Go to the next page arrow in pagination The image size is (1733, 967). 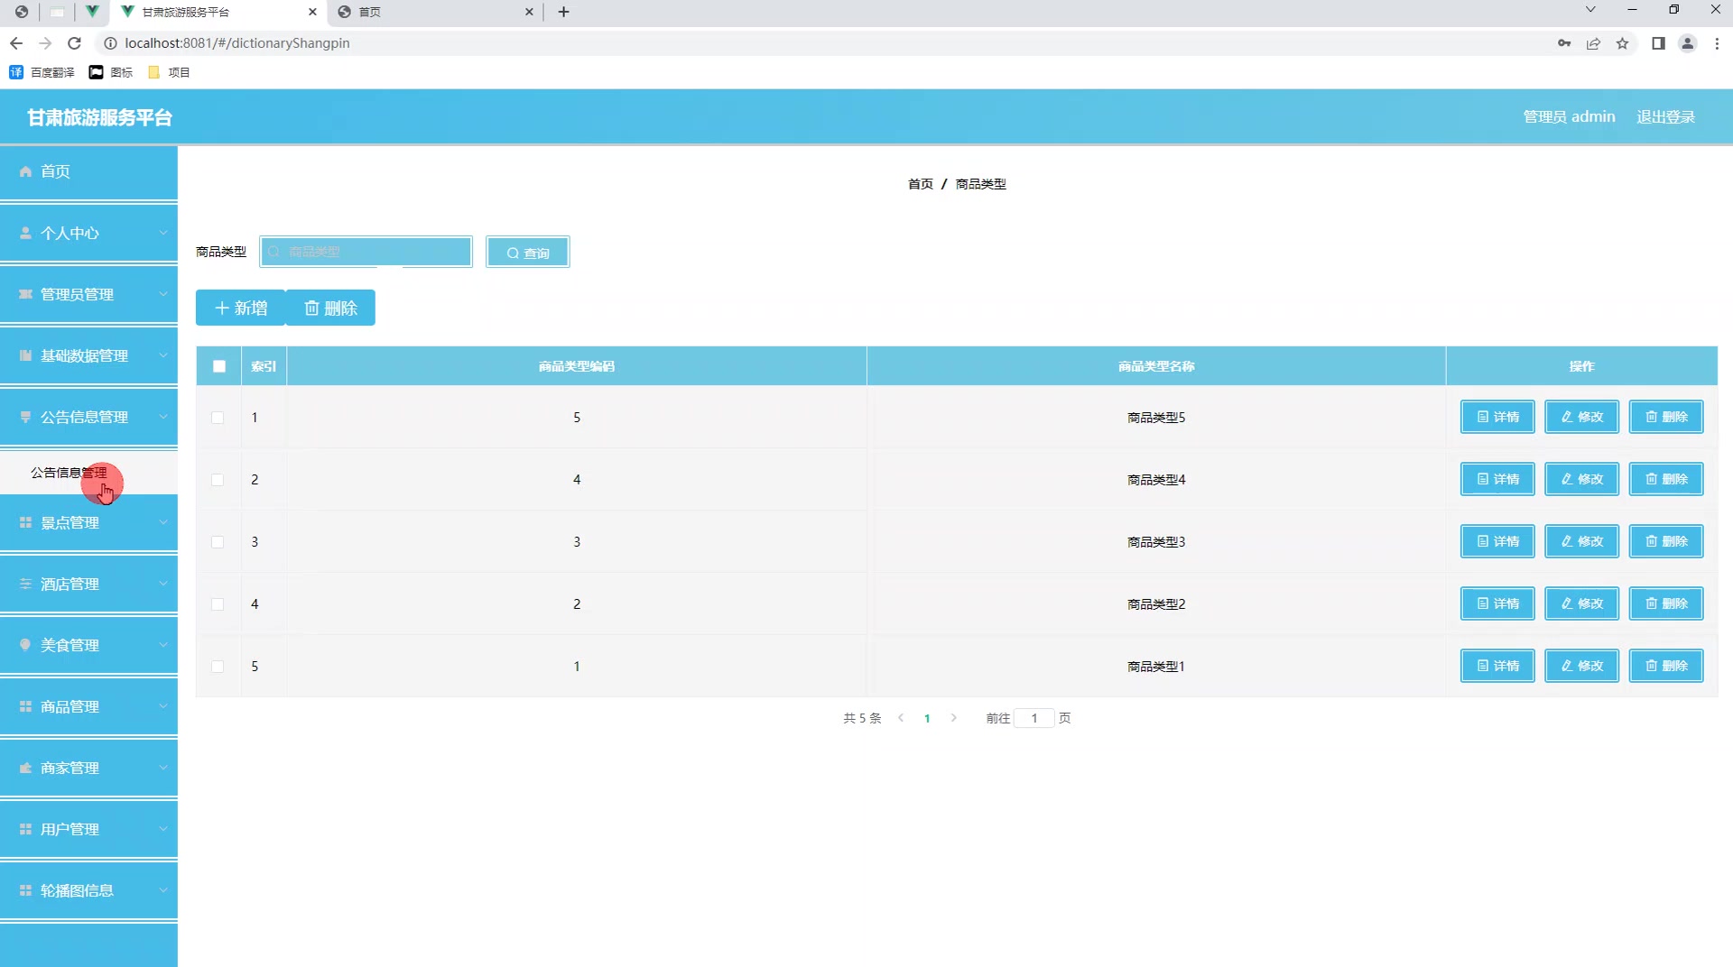953,718
